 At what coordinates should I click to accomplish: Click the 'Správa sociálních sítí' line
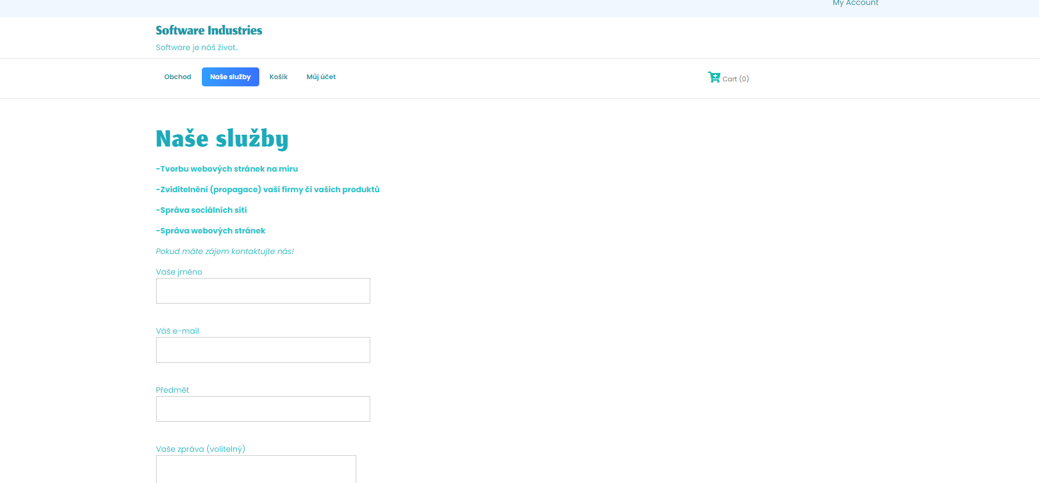pos(201,210)
